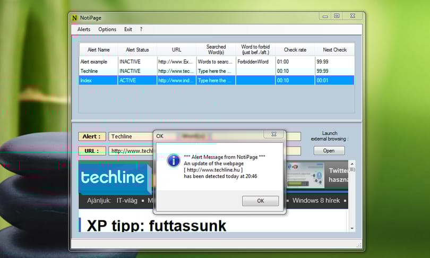Select the Techline alert row
This screenshot has width=430, height=258.
217,71
